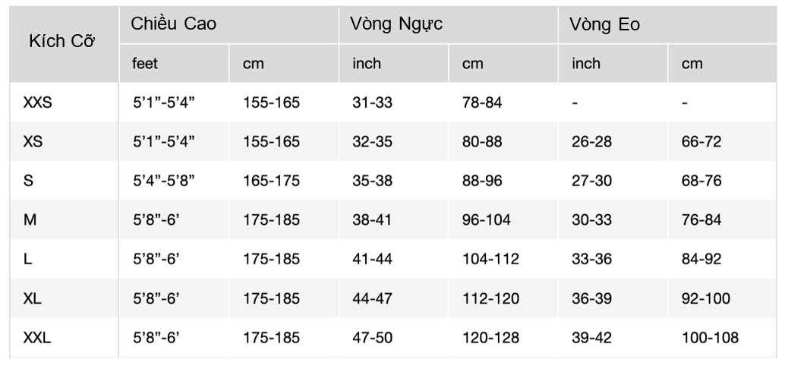Screen dimensions: 785x366
Task: Select the XS size label
Action: pyautogui.click(x=33, y=141)
